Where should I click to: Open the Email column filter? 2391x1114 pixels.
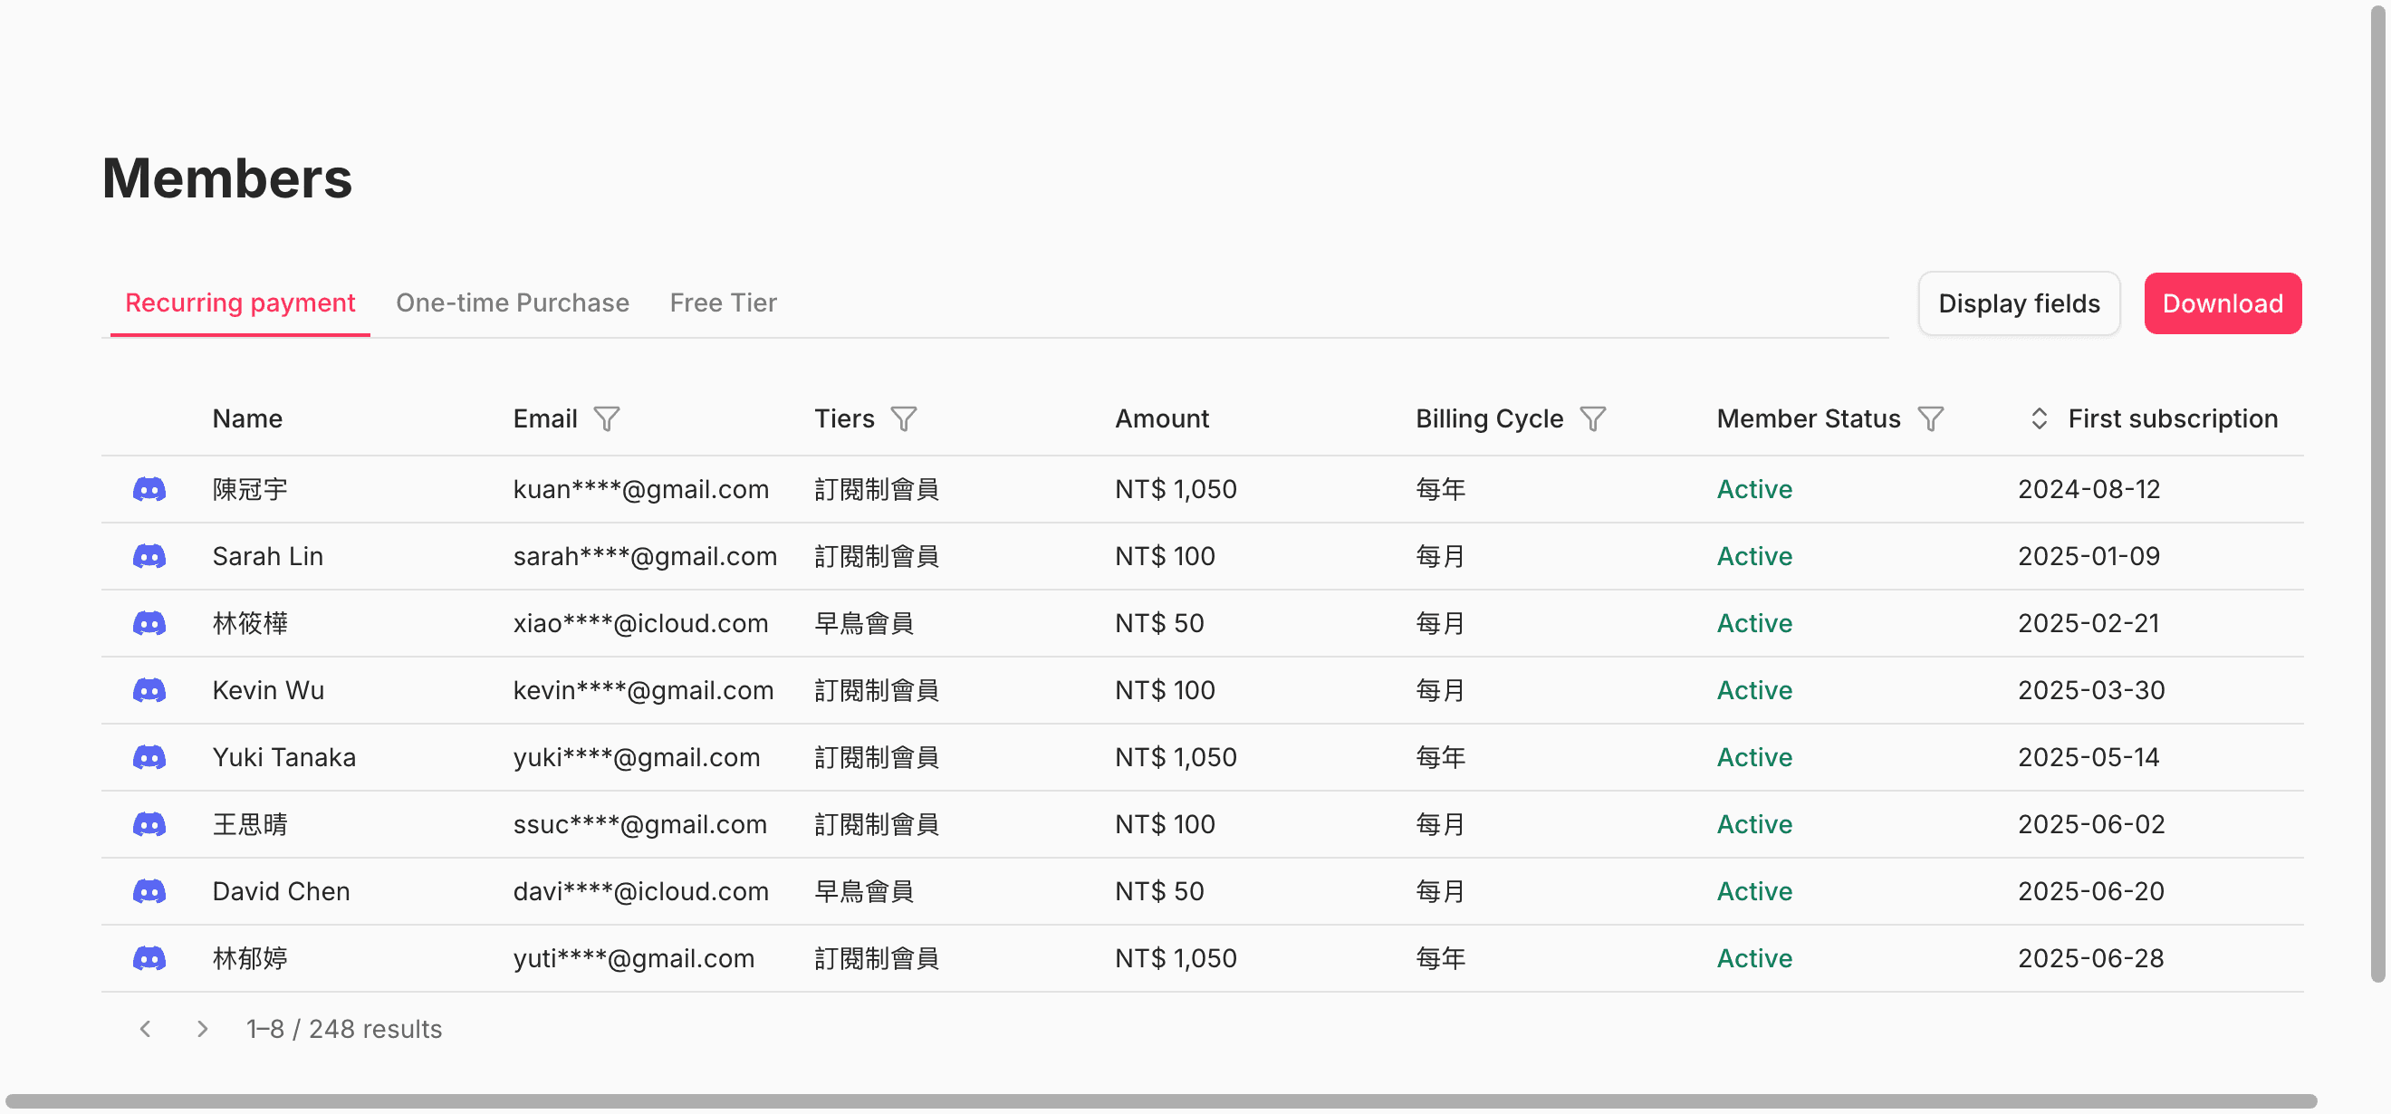click(607, 418)
